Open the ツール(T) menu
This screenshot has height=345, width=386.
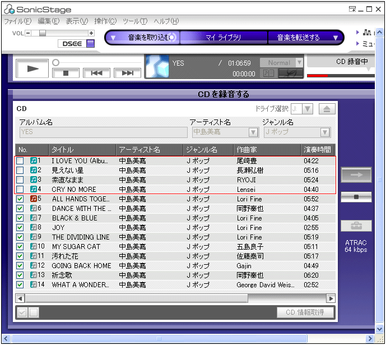(x=135, y=21)
